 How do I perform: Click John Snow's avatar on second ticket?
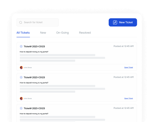[x=21, y=98]
